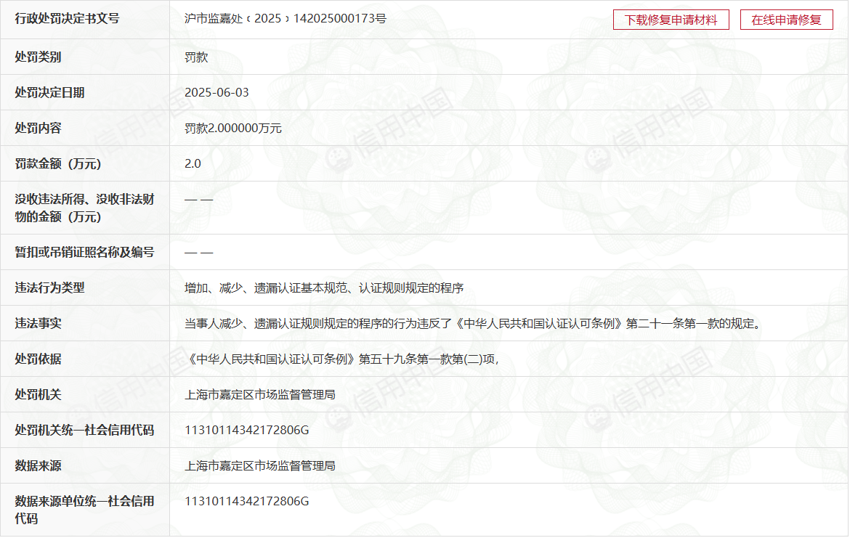Click the 暂扣或吊销证照名称及编号 label
The width and height of the screenshot is (850, 538).
pos(84,252)
